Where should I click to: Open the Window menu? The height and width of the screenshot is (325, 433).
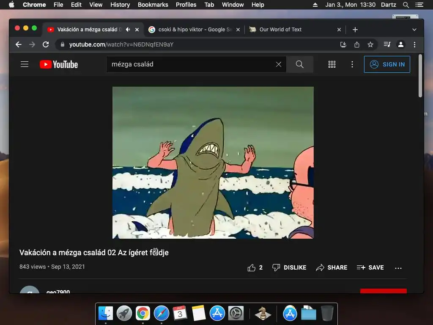pos(233,5)
